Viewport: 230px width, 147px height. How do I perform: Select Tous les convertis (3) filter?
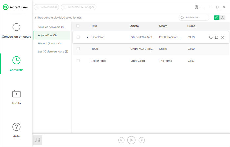tap(52, 27)
